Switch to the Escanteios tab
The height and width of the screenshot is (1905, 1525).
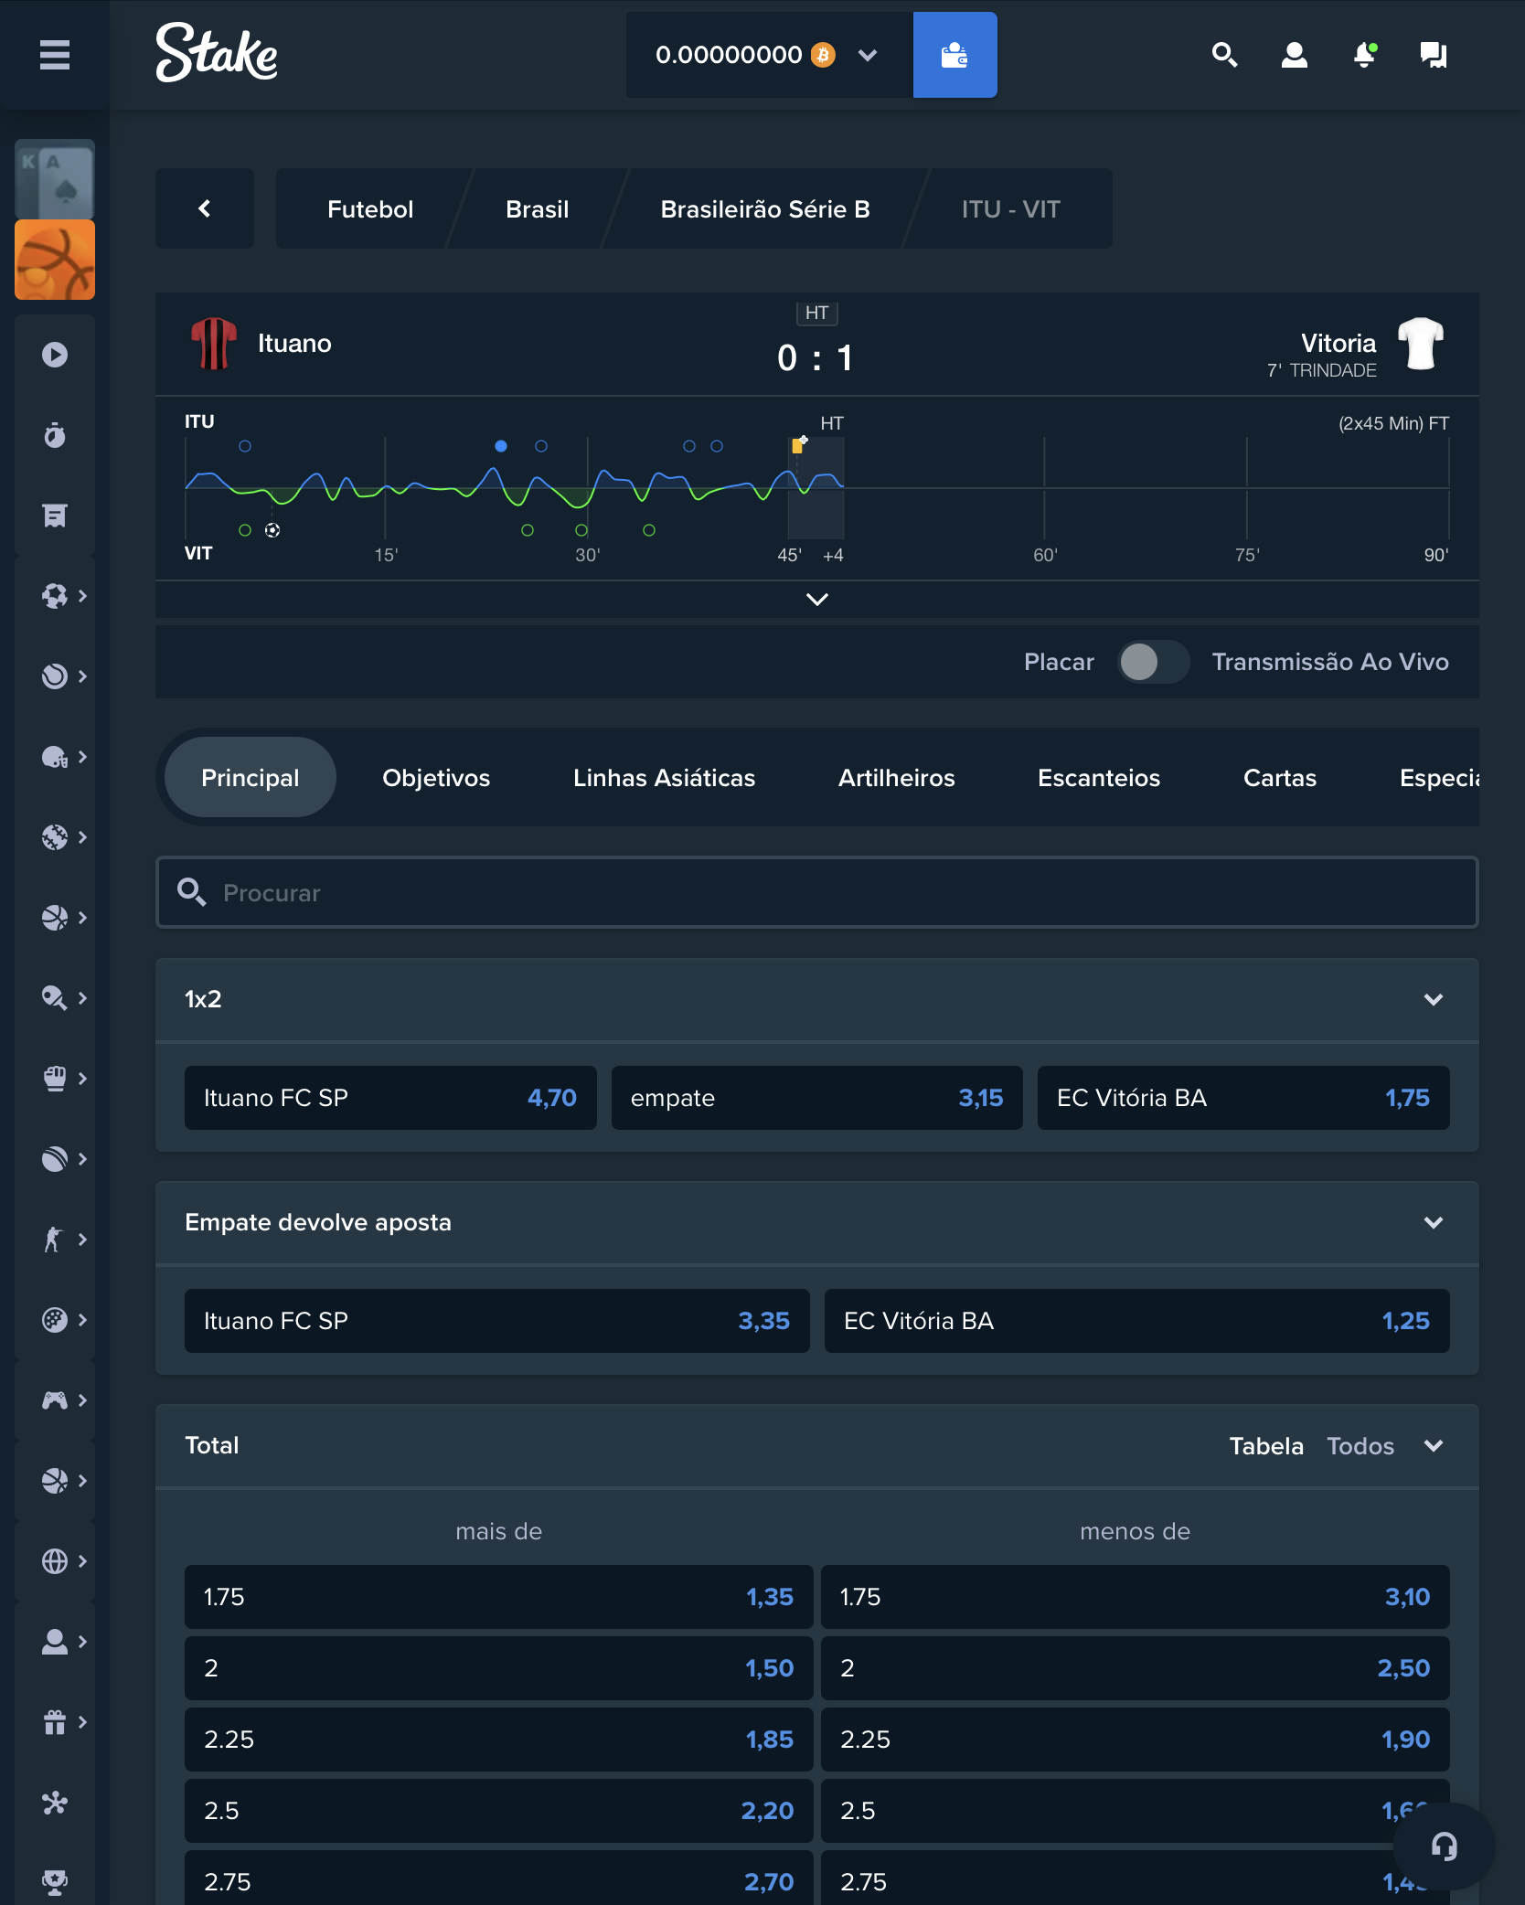point(1099,778)
